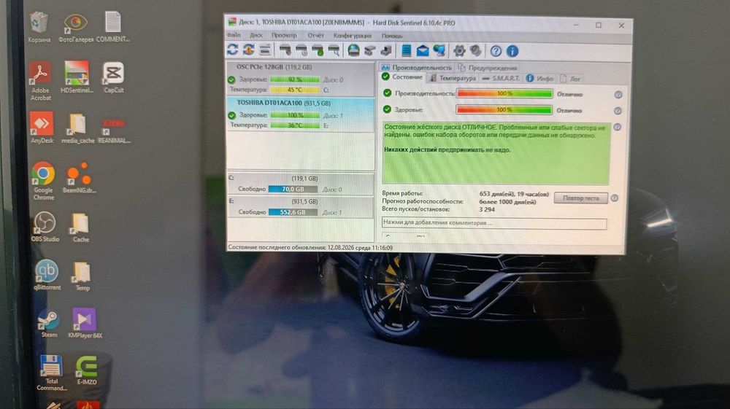Screen dimensions: 730x409
Task: Switch to the Предупреждения tab
Action: coord(488,68)
